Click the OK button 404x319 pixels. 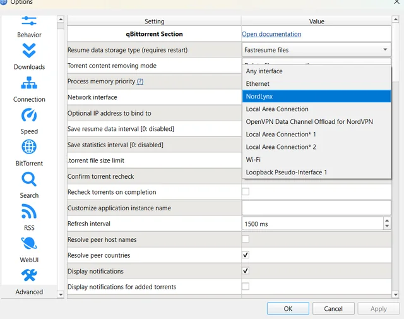coord(288,309)
